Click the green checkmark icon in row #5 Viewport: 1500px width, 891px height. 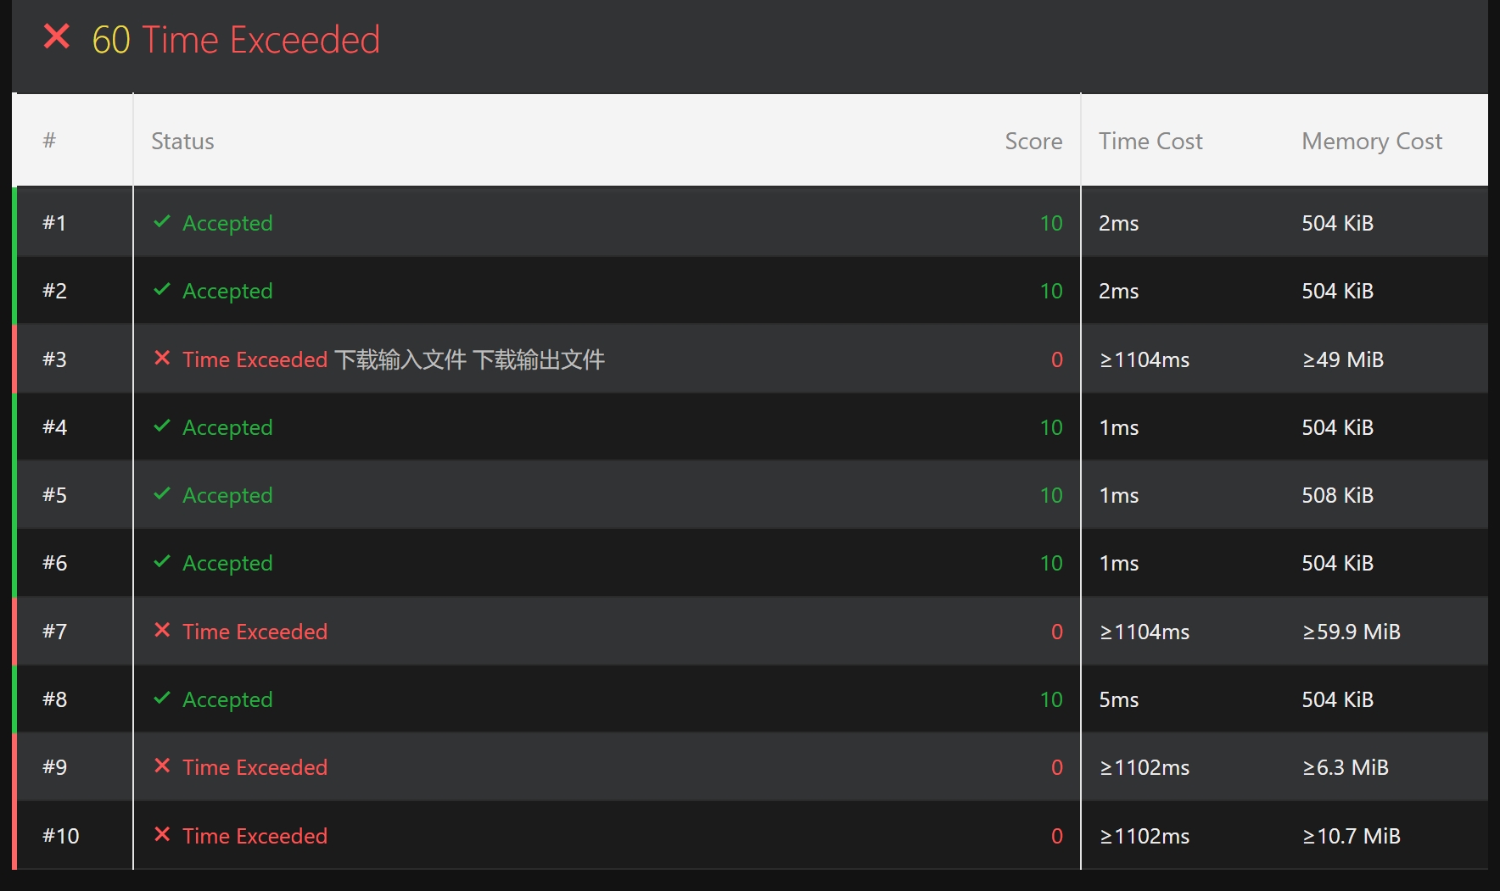pyautogui.click(x=162, y=494)
